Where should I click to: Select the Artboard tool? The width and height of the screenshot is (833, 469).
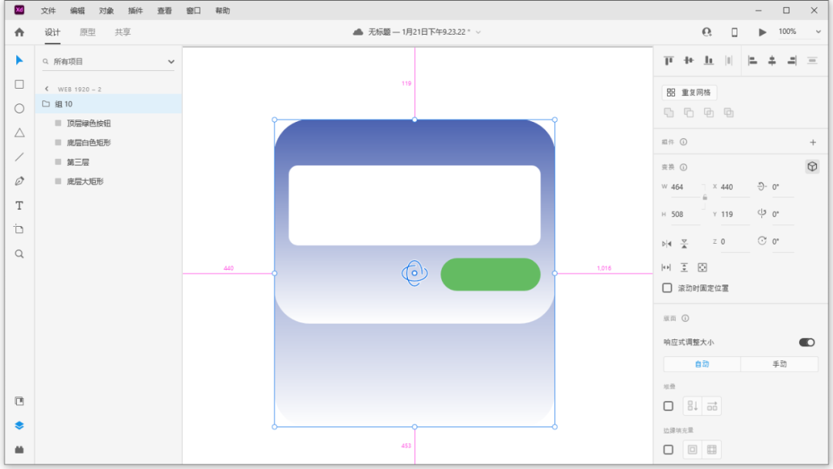click(19, 229)
